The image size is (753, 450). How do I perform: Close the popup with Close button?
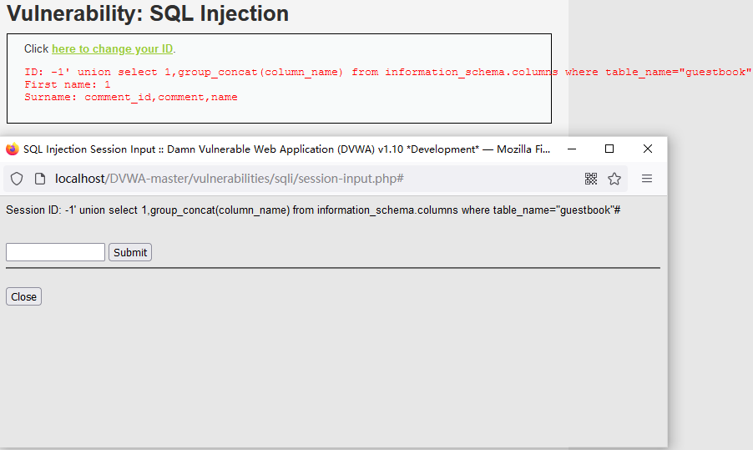point(23,296)
